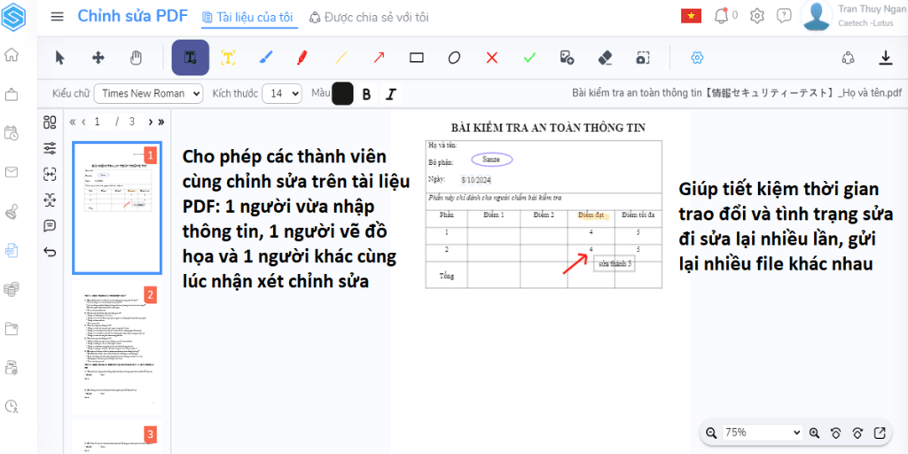Select the blue brush tool
This screenshot has height=454, width=908.
tap(265, 58)
